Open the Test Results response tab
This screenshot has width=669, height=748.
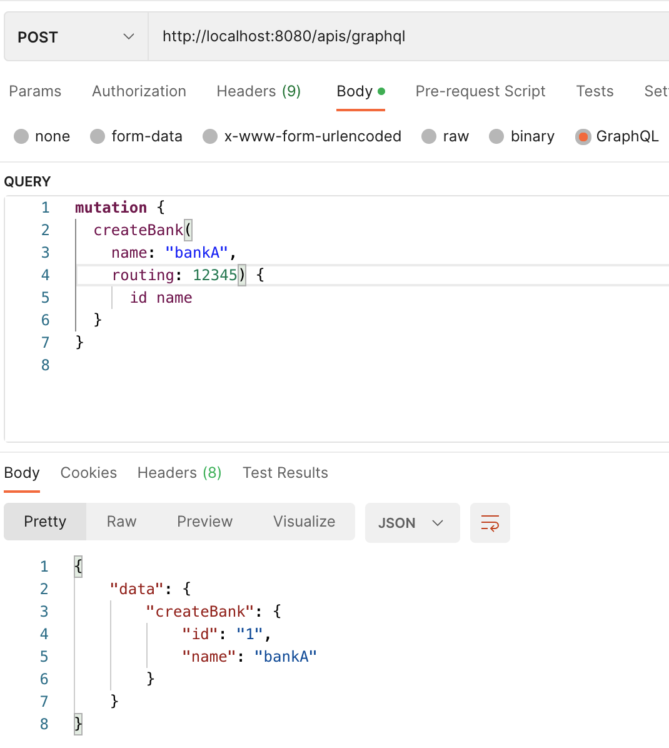pos(285,473)
